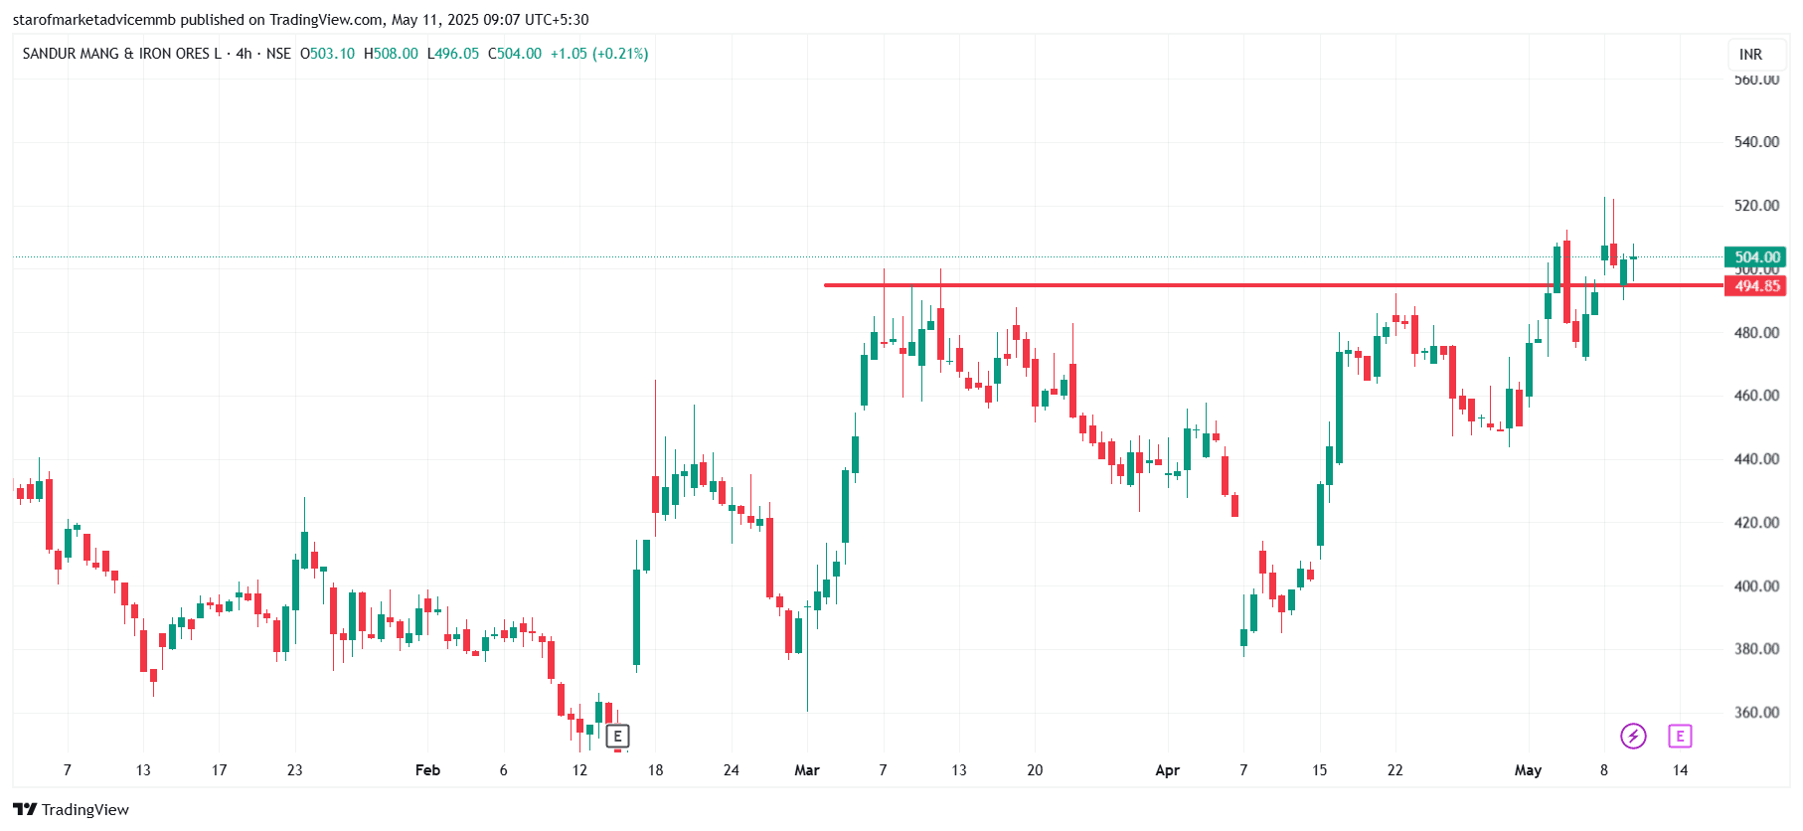Click the Feb label on time axis
Viewport: 1803px width, 831px height.
coord(427,770)
